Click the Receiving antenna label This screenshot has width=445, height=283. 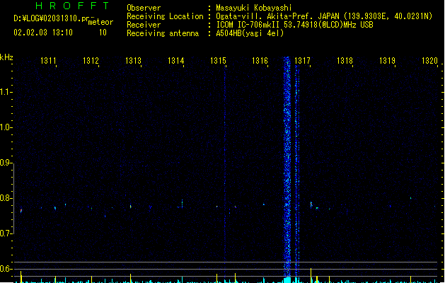(x=163, y=33)
